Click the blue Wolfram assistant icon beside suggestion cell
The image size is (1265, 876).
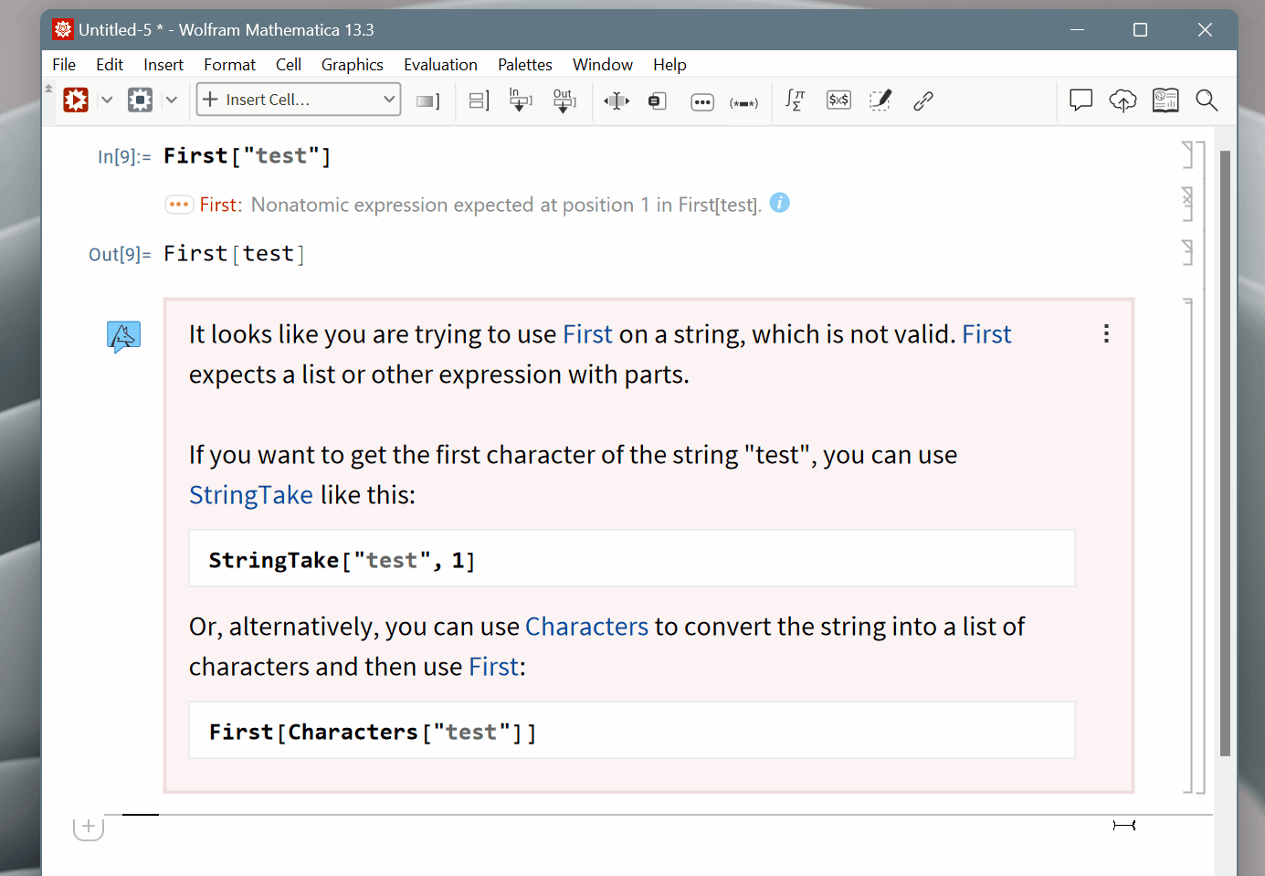pos(123,335)
